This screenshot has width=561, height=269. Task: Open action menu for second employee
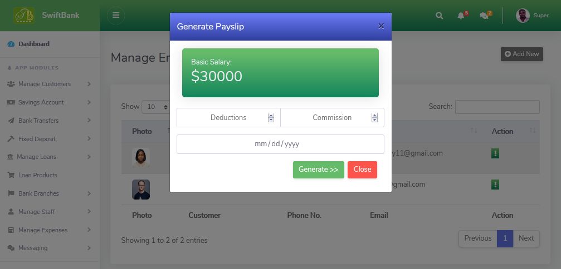495,185
